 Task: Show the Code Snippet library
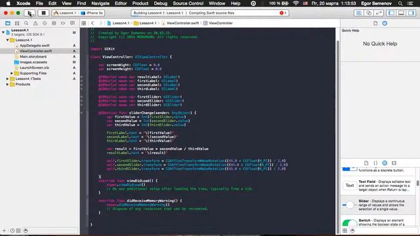(x=375, y=163)
